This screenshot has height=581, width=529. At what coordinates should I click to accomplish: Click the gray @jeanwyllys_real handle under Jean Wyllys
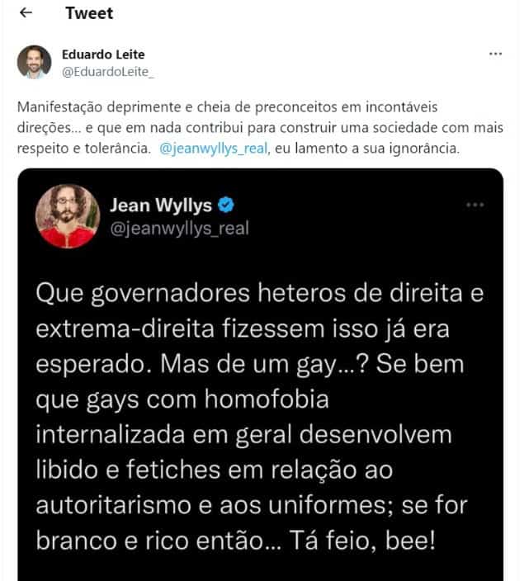[x=180, y=229]
